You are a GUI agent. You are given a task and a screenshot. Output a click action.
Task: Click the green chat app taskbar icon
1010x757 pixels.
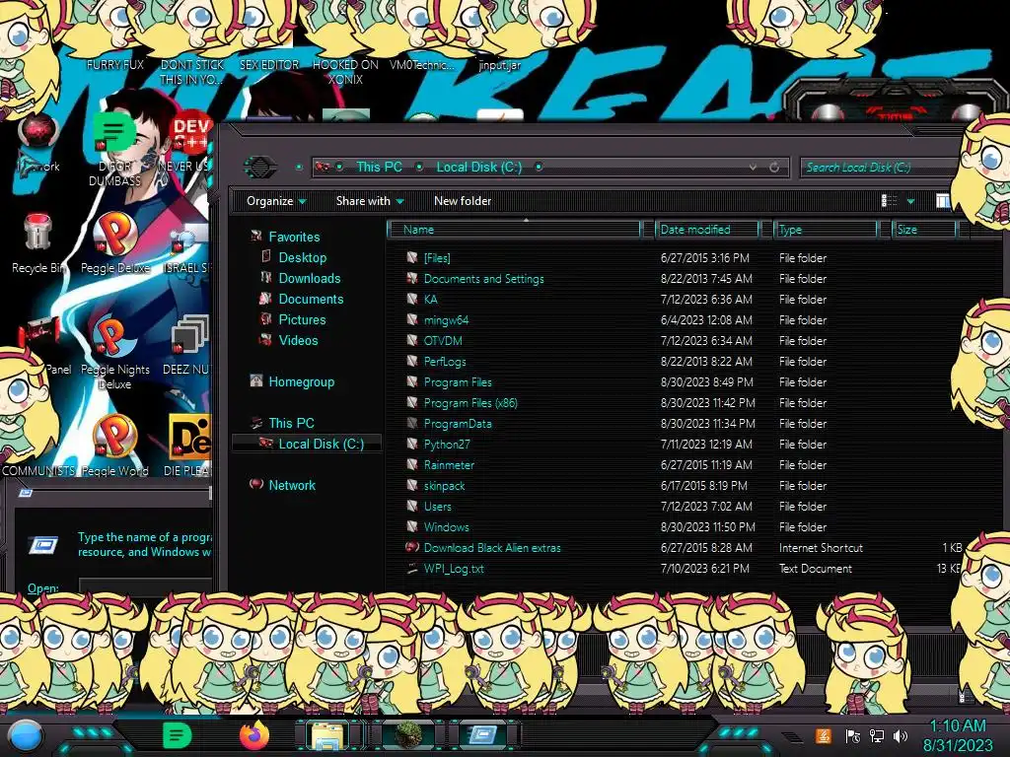click(178, 735)
